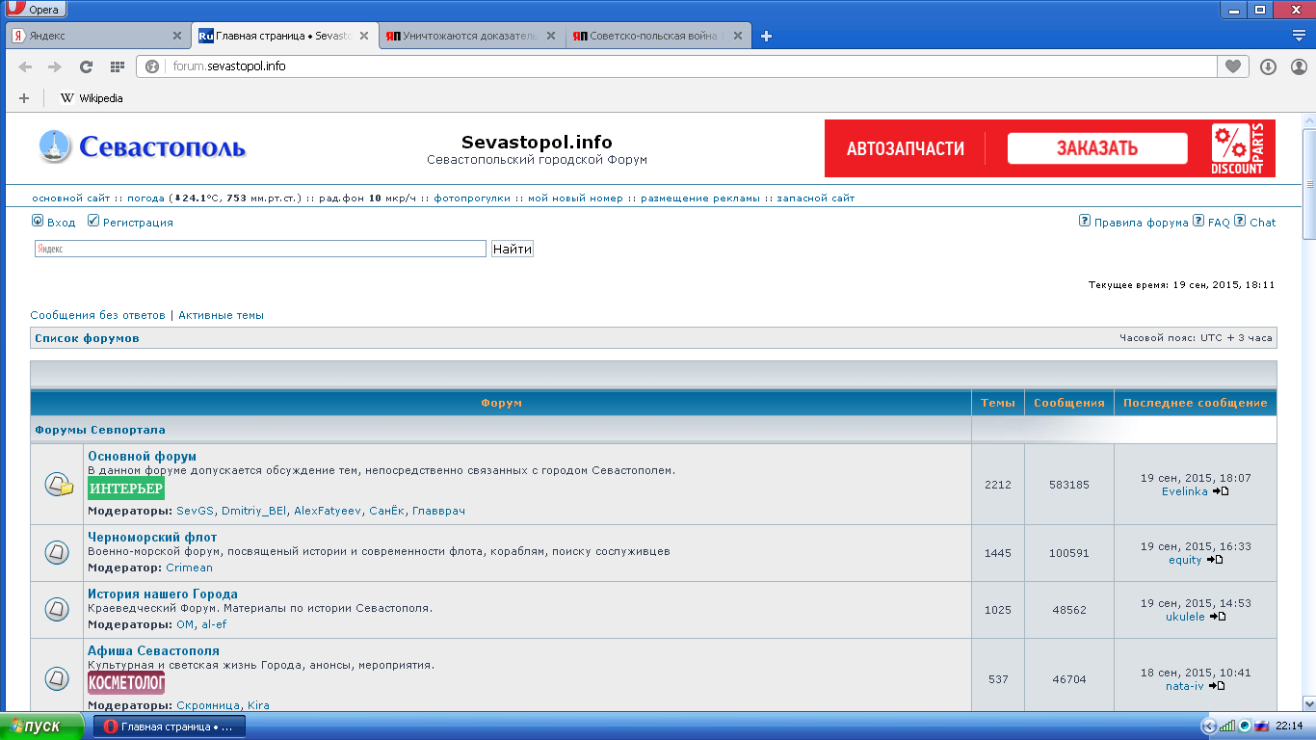This screenshot has width=1316, height=740.
Task: Open the погода link
Action: coord(145,198)
